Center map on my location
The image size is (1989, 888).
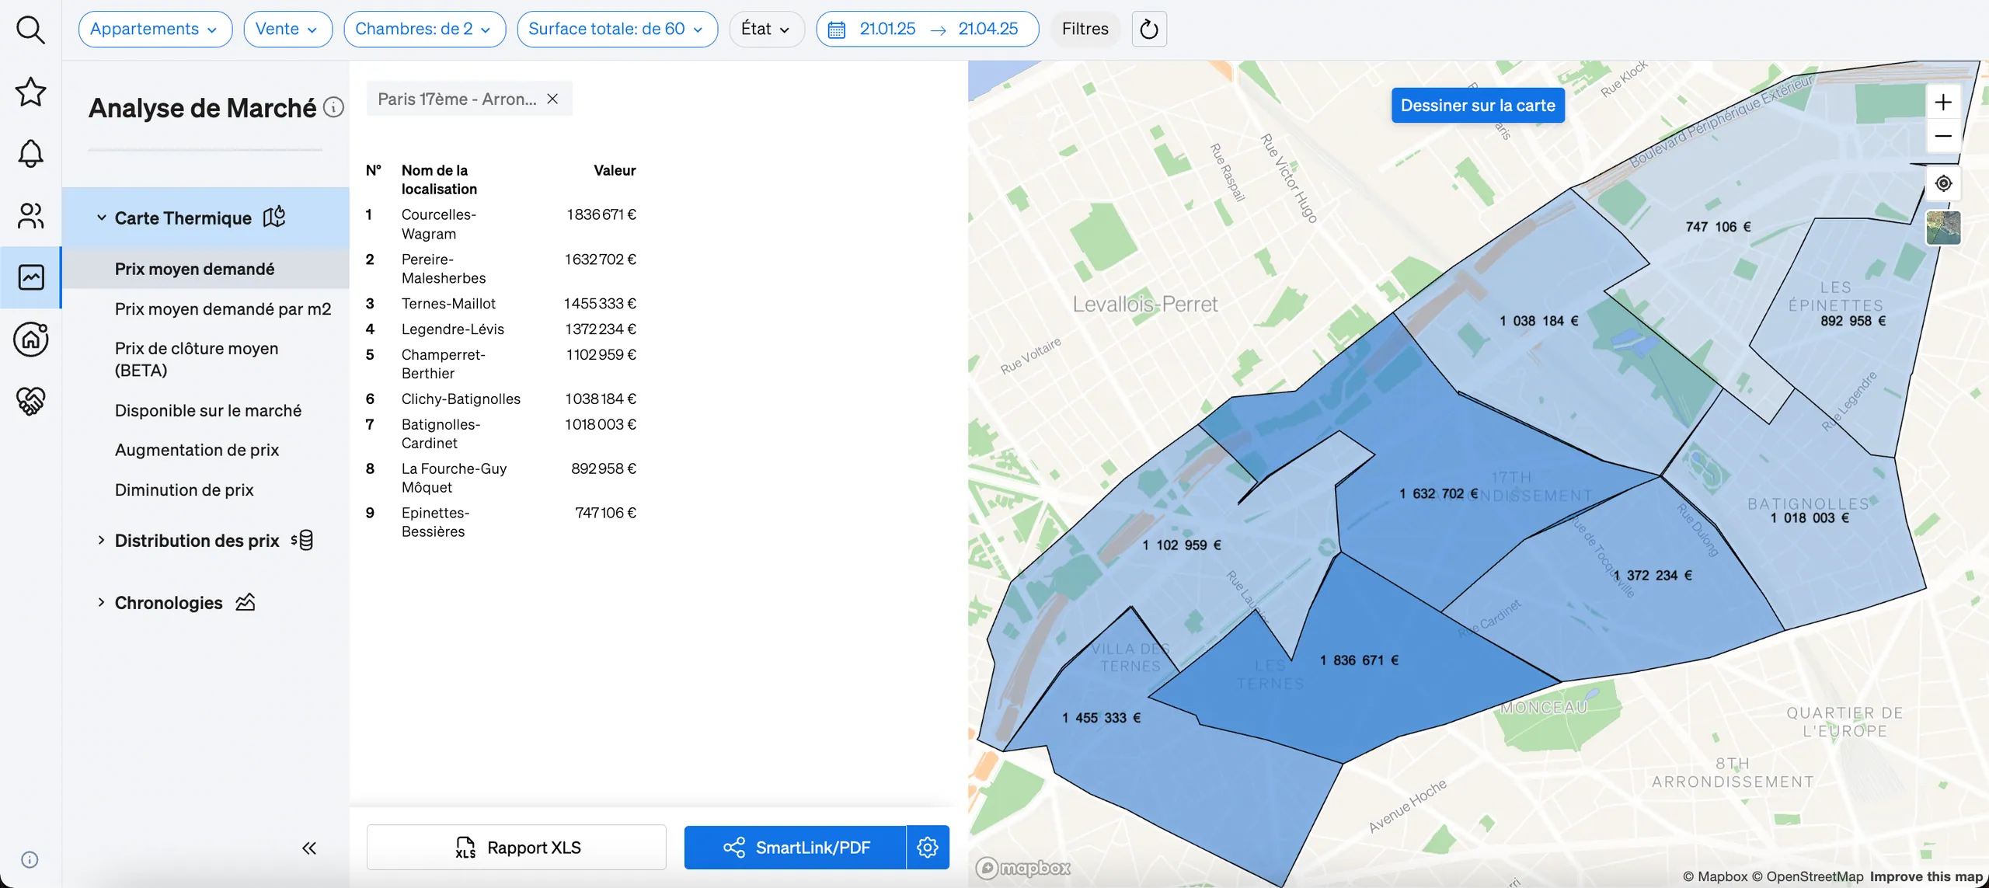tap(1943, 183)
